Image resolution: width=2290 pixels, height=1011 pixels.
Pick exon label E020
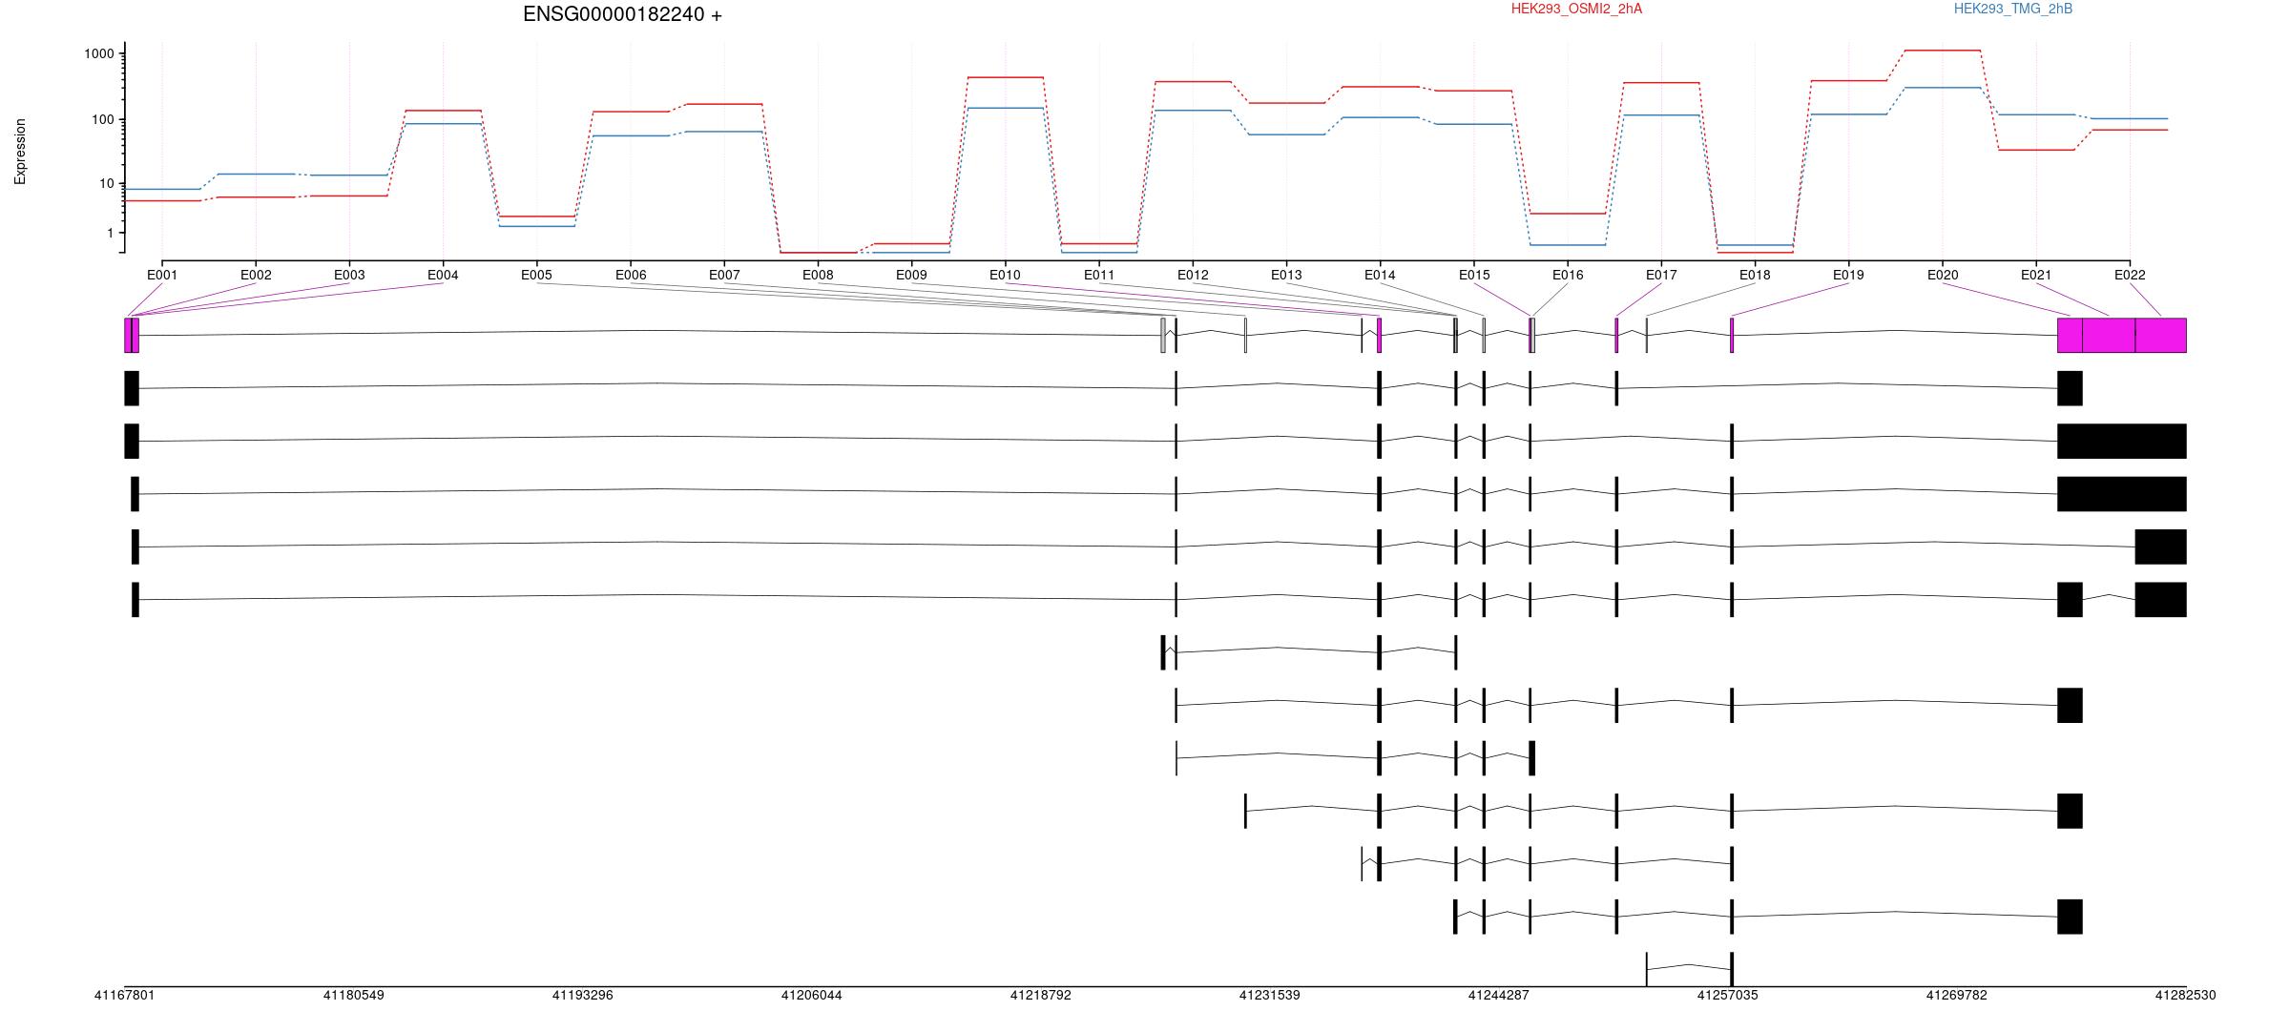click(x=1943, y=276)
